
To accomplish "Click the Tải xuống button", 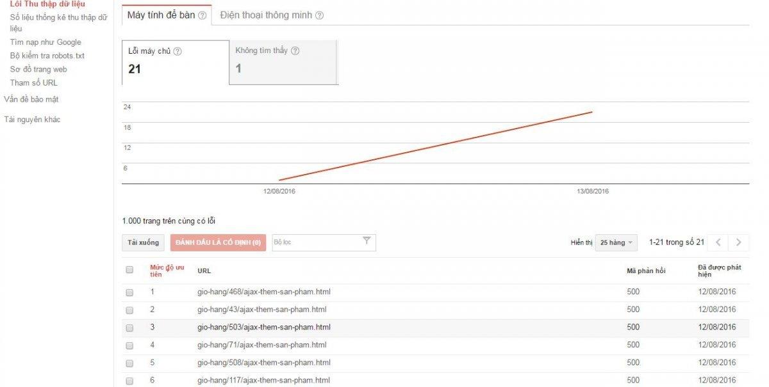I will pos(143,242).
